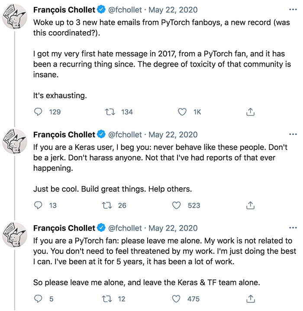This screenshot has height=311, width=303.
Task: Open May 22, 2020 timestamp on third tweet
Action: [x=173, y=228]
